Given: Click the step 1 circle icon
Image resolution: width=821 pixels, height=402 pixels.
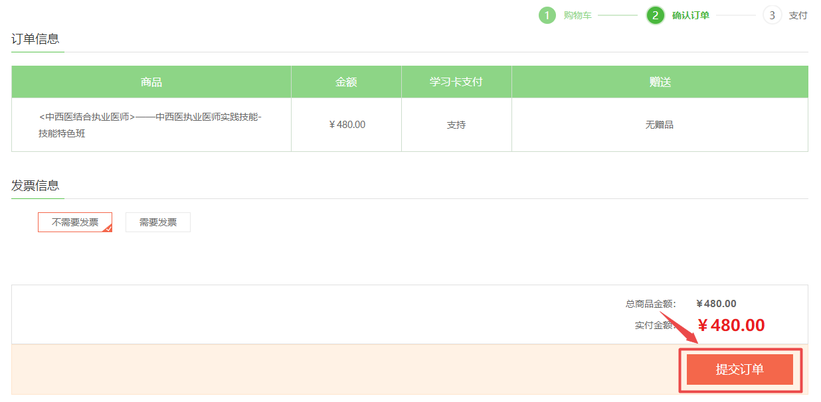Looking at the screenshot, I should point(547,15).
